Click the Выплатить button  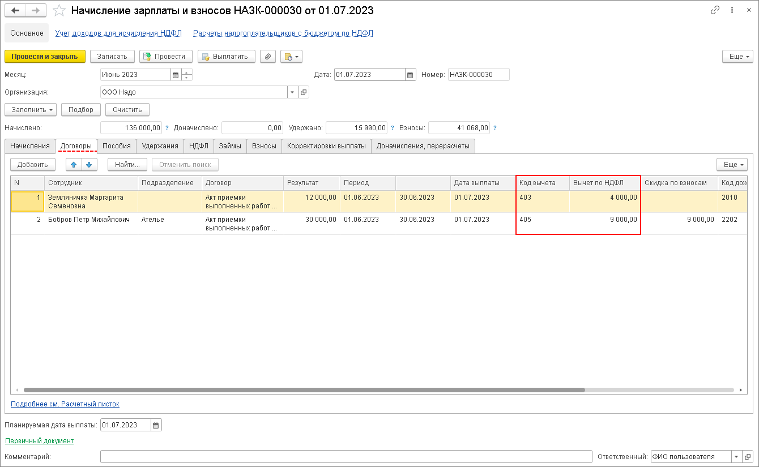click(x=227, y=57)
